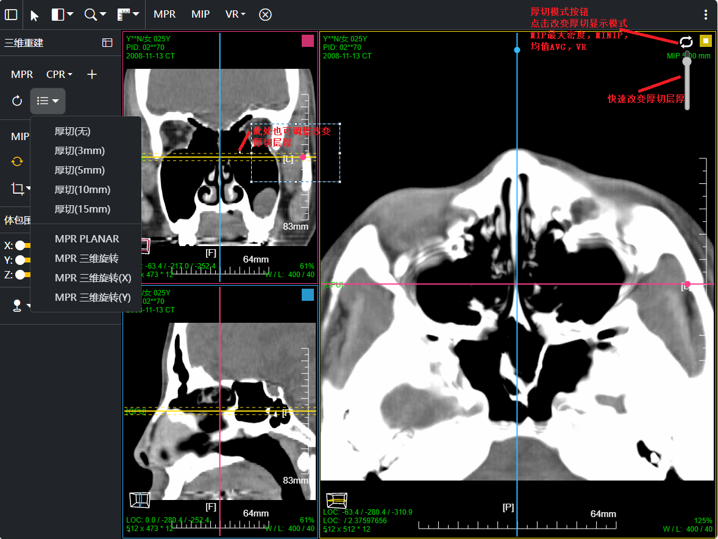Click the plus add icon

click(91, 74)
